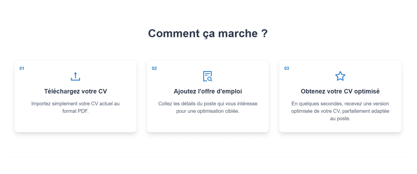Select the job offer magnifier document icon
The height and width of the screenshot is (174, 417).
[x=208, y=76]
